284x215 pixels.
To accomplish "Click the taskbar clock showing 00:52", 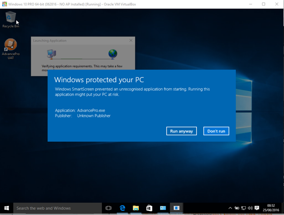I will [x=271, y=208].
